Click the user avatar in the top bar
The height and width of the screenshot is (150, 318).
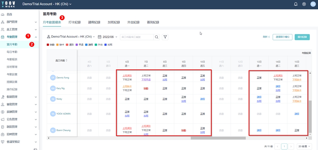313,4
